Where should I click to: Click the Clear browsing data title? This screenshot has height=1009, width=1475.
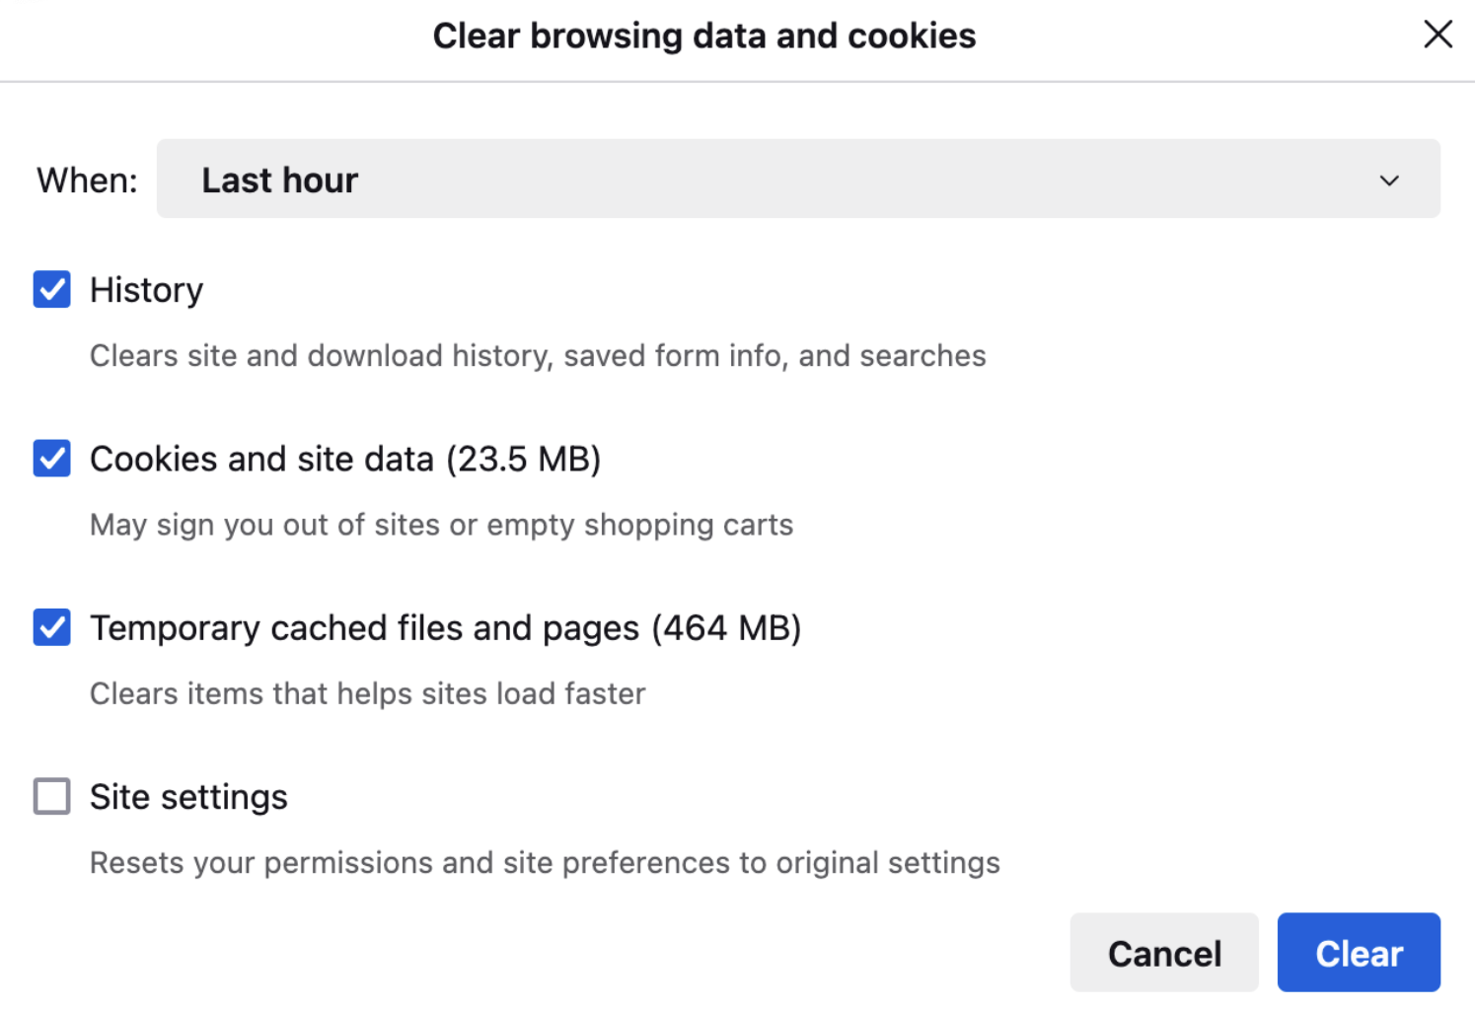click(703, 35)
